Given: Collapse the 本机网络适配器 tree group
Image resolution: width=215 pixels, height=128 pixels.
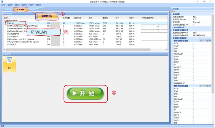Looking at the screenshot, I should (5, 20).
